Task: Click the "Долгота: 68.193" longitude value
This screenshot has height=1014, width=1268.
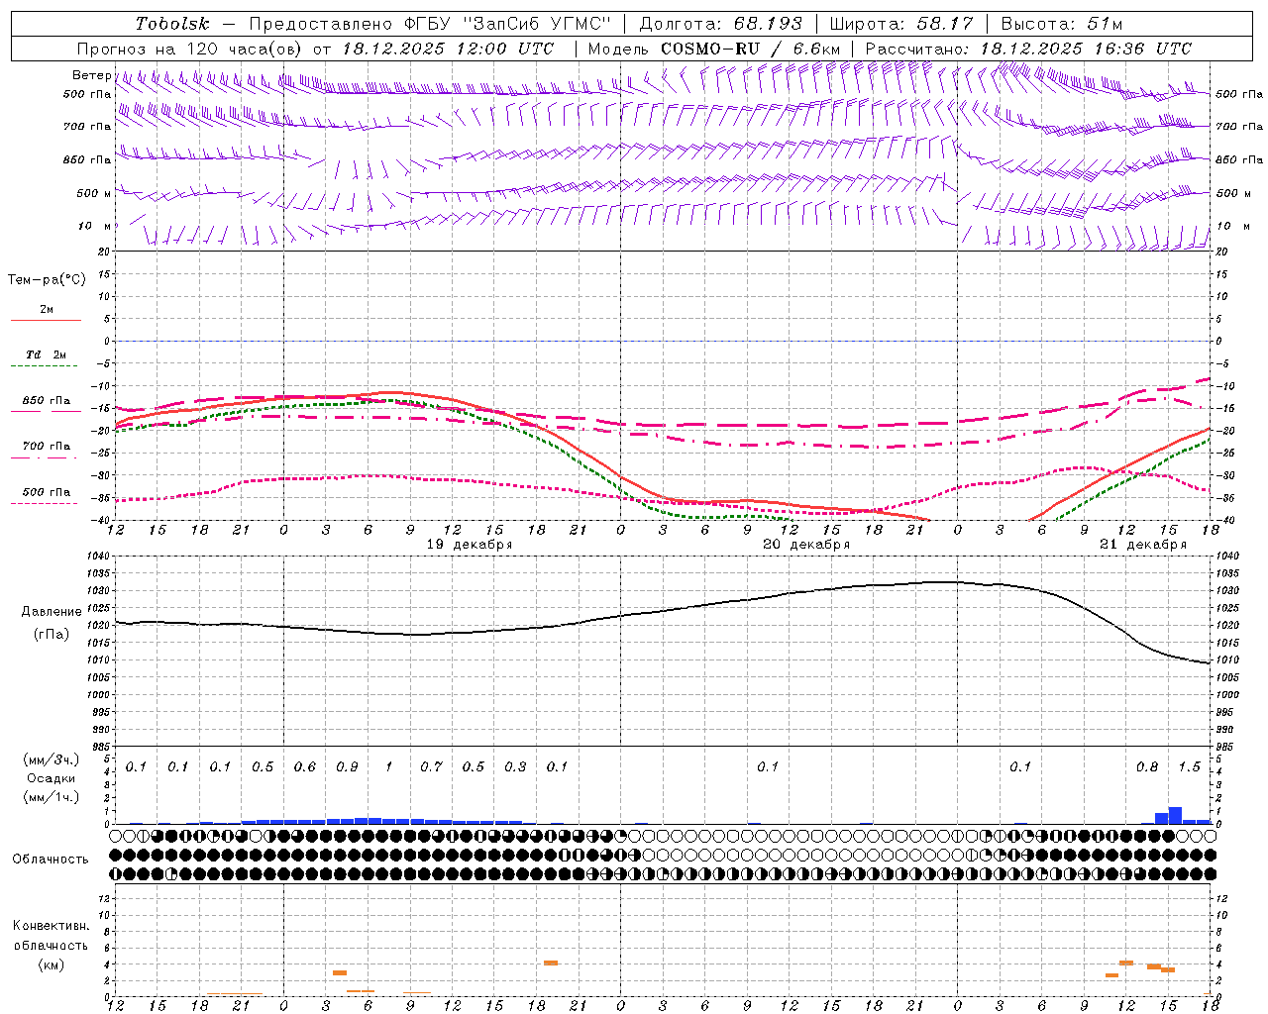Action: click(x=720, y=24)
